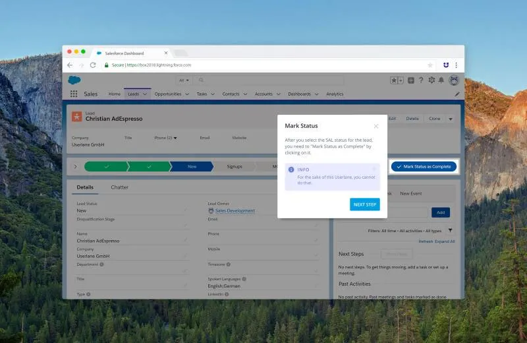Click the browser address bar URL
Viewport: 527px width, 343px height.
coord(159,65)
